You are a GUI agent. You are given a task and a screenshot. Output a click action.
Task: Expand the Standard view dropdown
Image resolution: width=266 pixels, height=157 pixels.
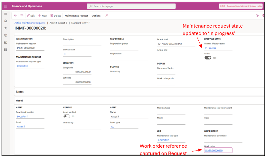tap(81, 23)
